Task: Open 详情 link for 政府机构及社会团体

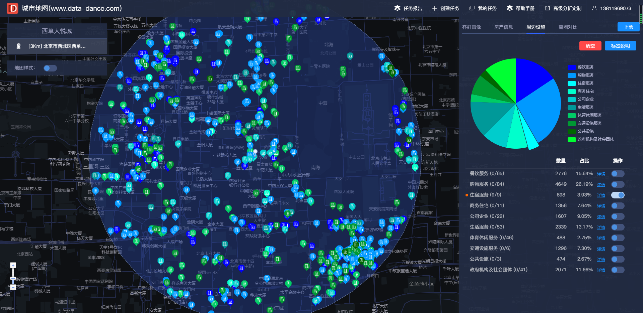Action: tap(601, 270)
